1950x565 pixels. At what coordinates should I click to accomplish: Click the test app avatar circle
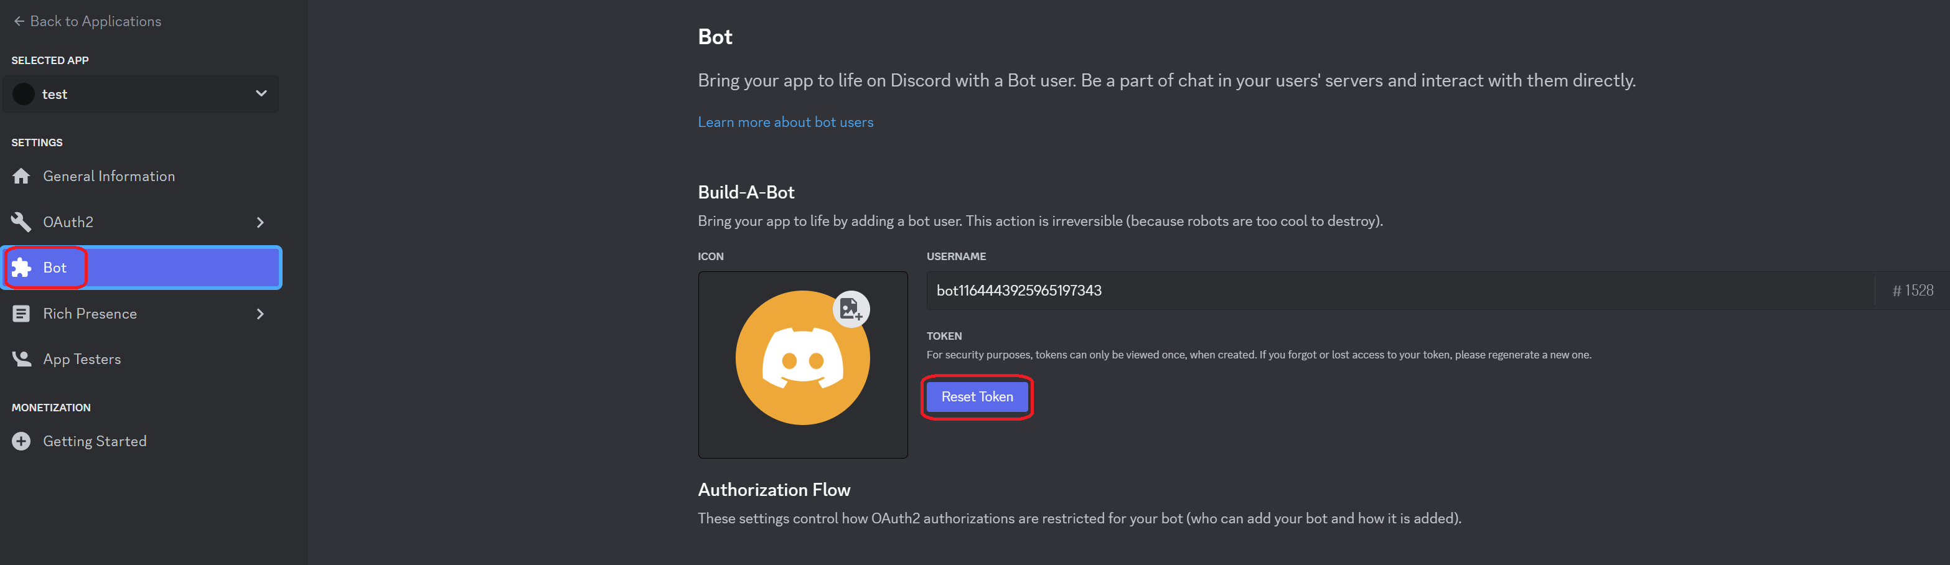coord(24,94)
